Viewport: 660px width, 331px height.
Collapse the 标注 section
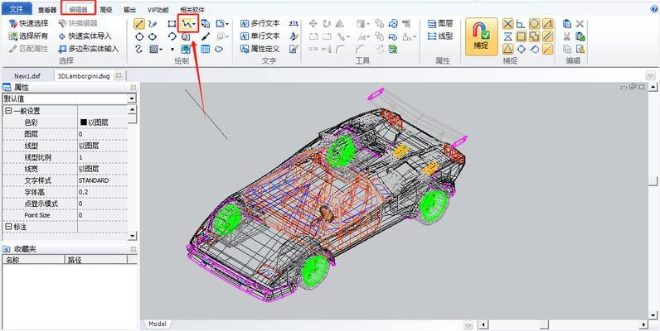(8, 227)
